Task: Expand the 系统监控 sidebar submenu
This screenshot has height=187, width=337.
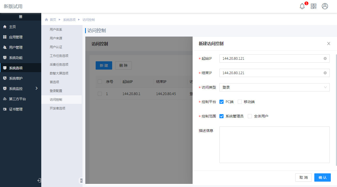Action: (x=36, y=88)
